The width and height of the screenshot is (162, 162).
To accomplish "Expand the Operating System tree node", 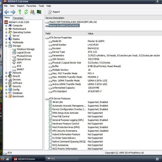I will pyautogui.click(x=6, y=32).
